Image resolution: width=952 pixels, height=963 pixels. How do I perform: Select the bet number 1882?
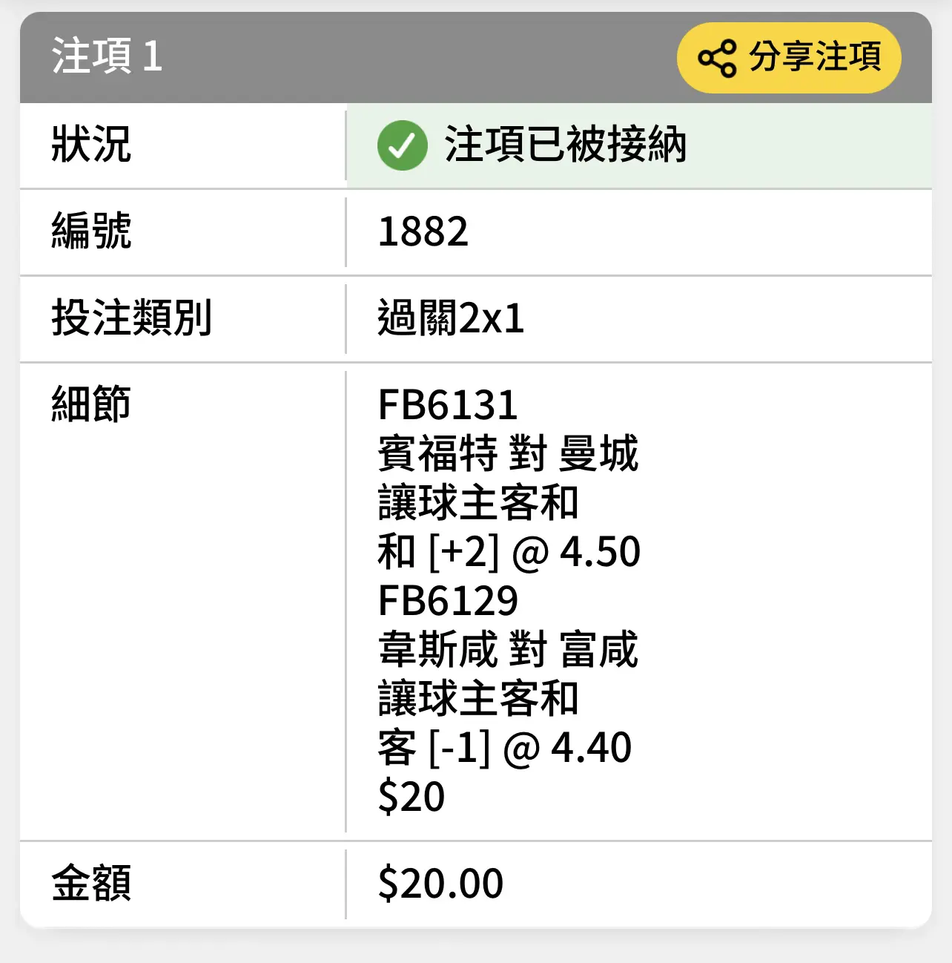click(423, 231)
